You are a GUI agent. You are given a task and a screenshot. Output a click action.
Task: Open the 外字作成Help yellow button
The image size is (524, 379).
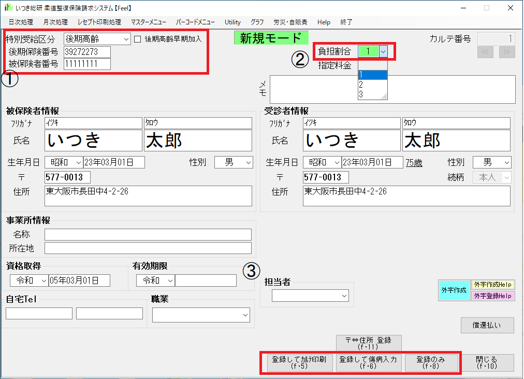click(x=493, y=285)
